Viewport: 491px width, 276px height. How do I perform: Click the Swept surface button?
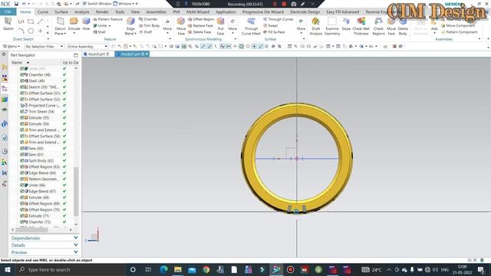tap(271, 25)
